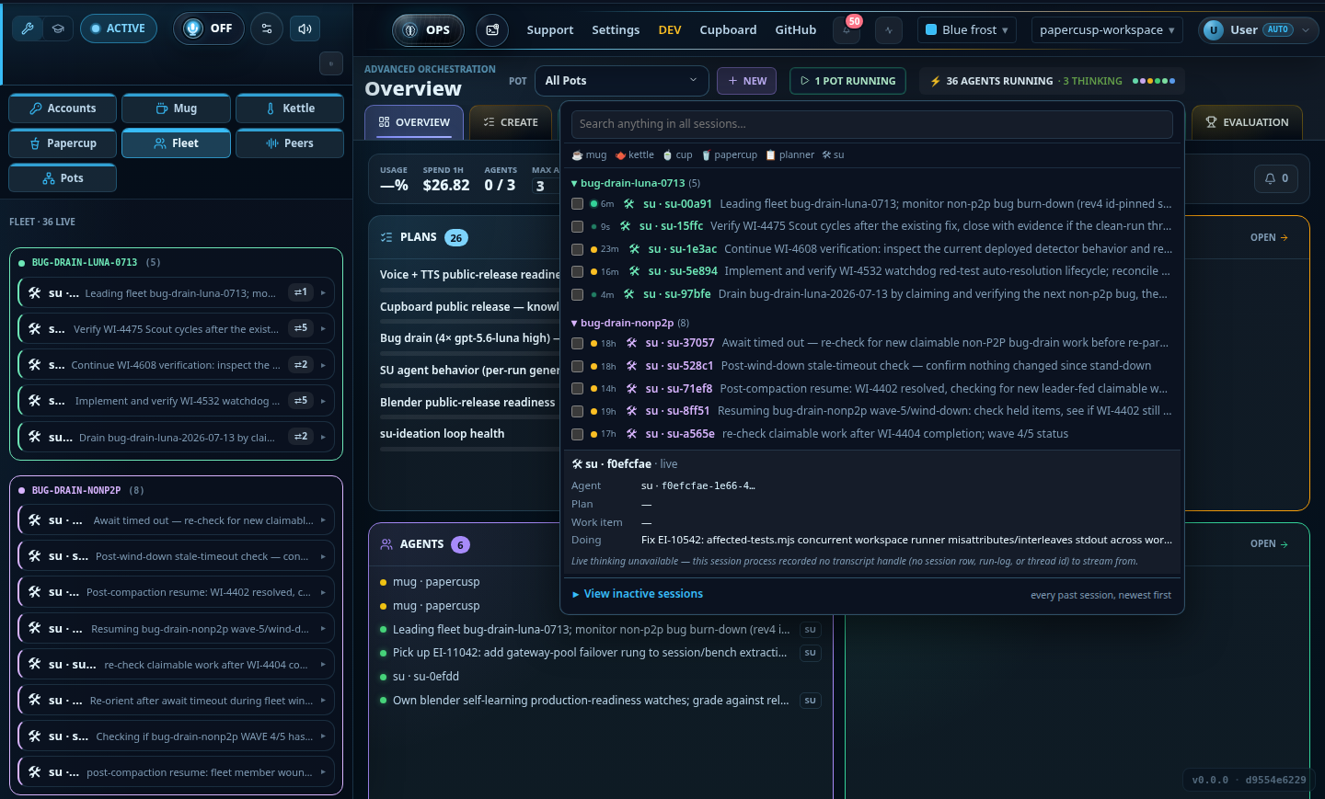
Task: Open the User AUTO menu chevron
Action: [x=1305, y=30]
